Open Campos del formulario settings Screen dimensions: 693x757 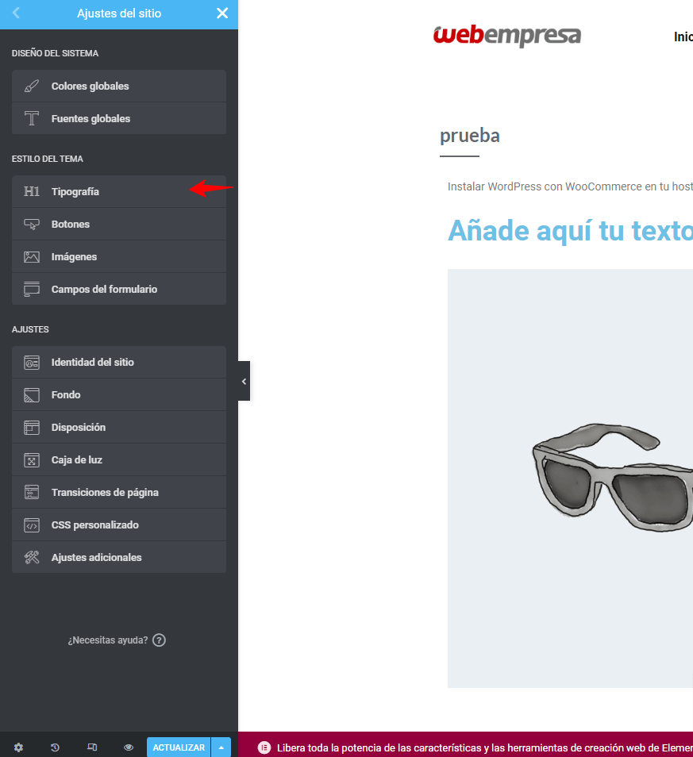(119, 289)
